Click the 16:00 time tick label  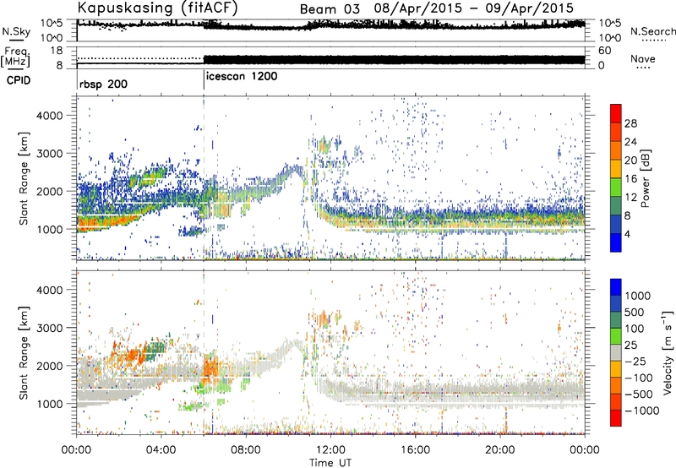click(x=415, y=450)
